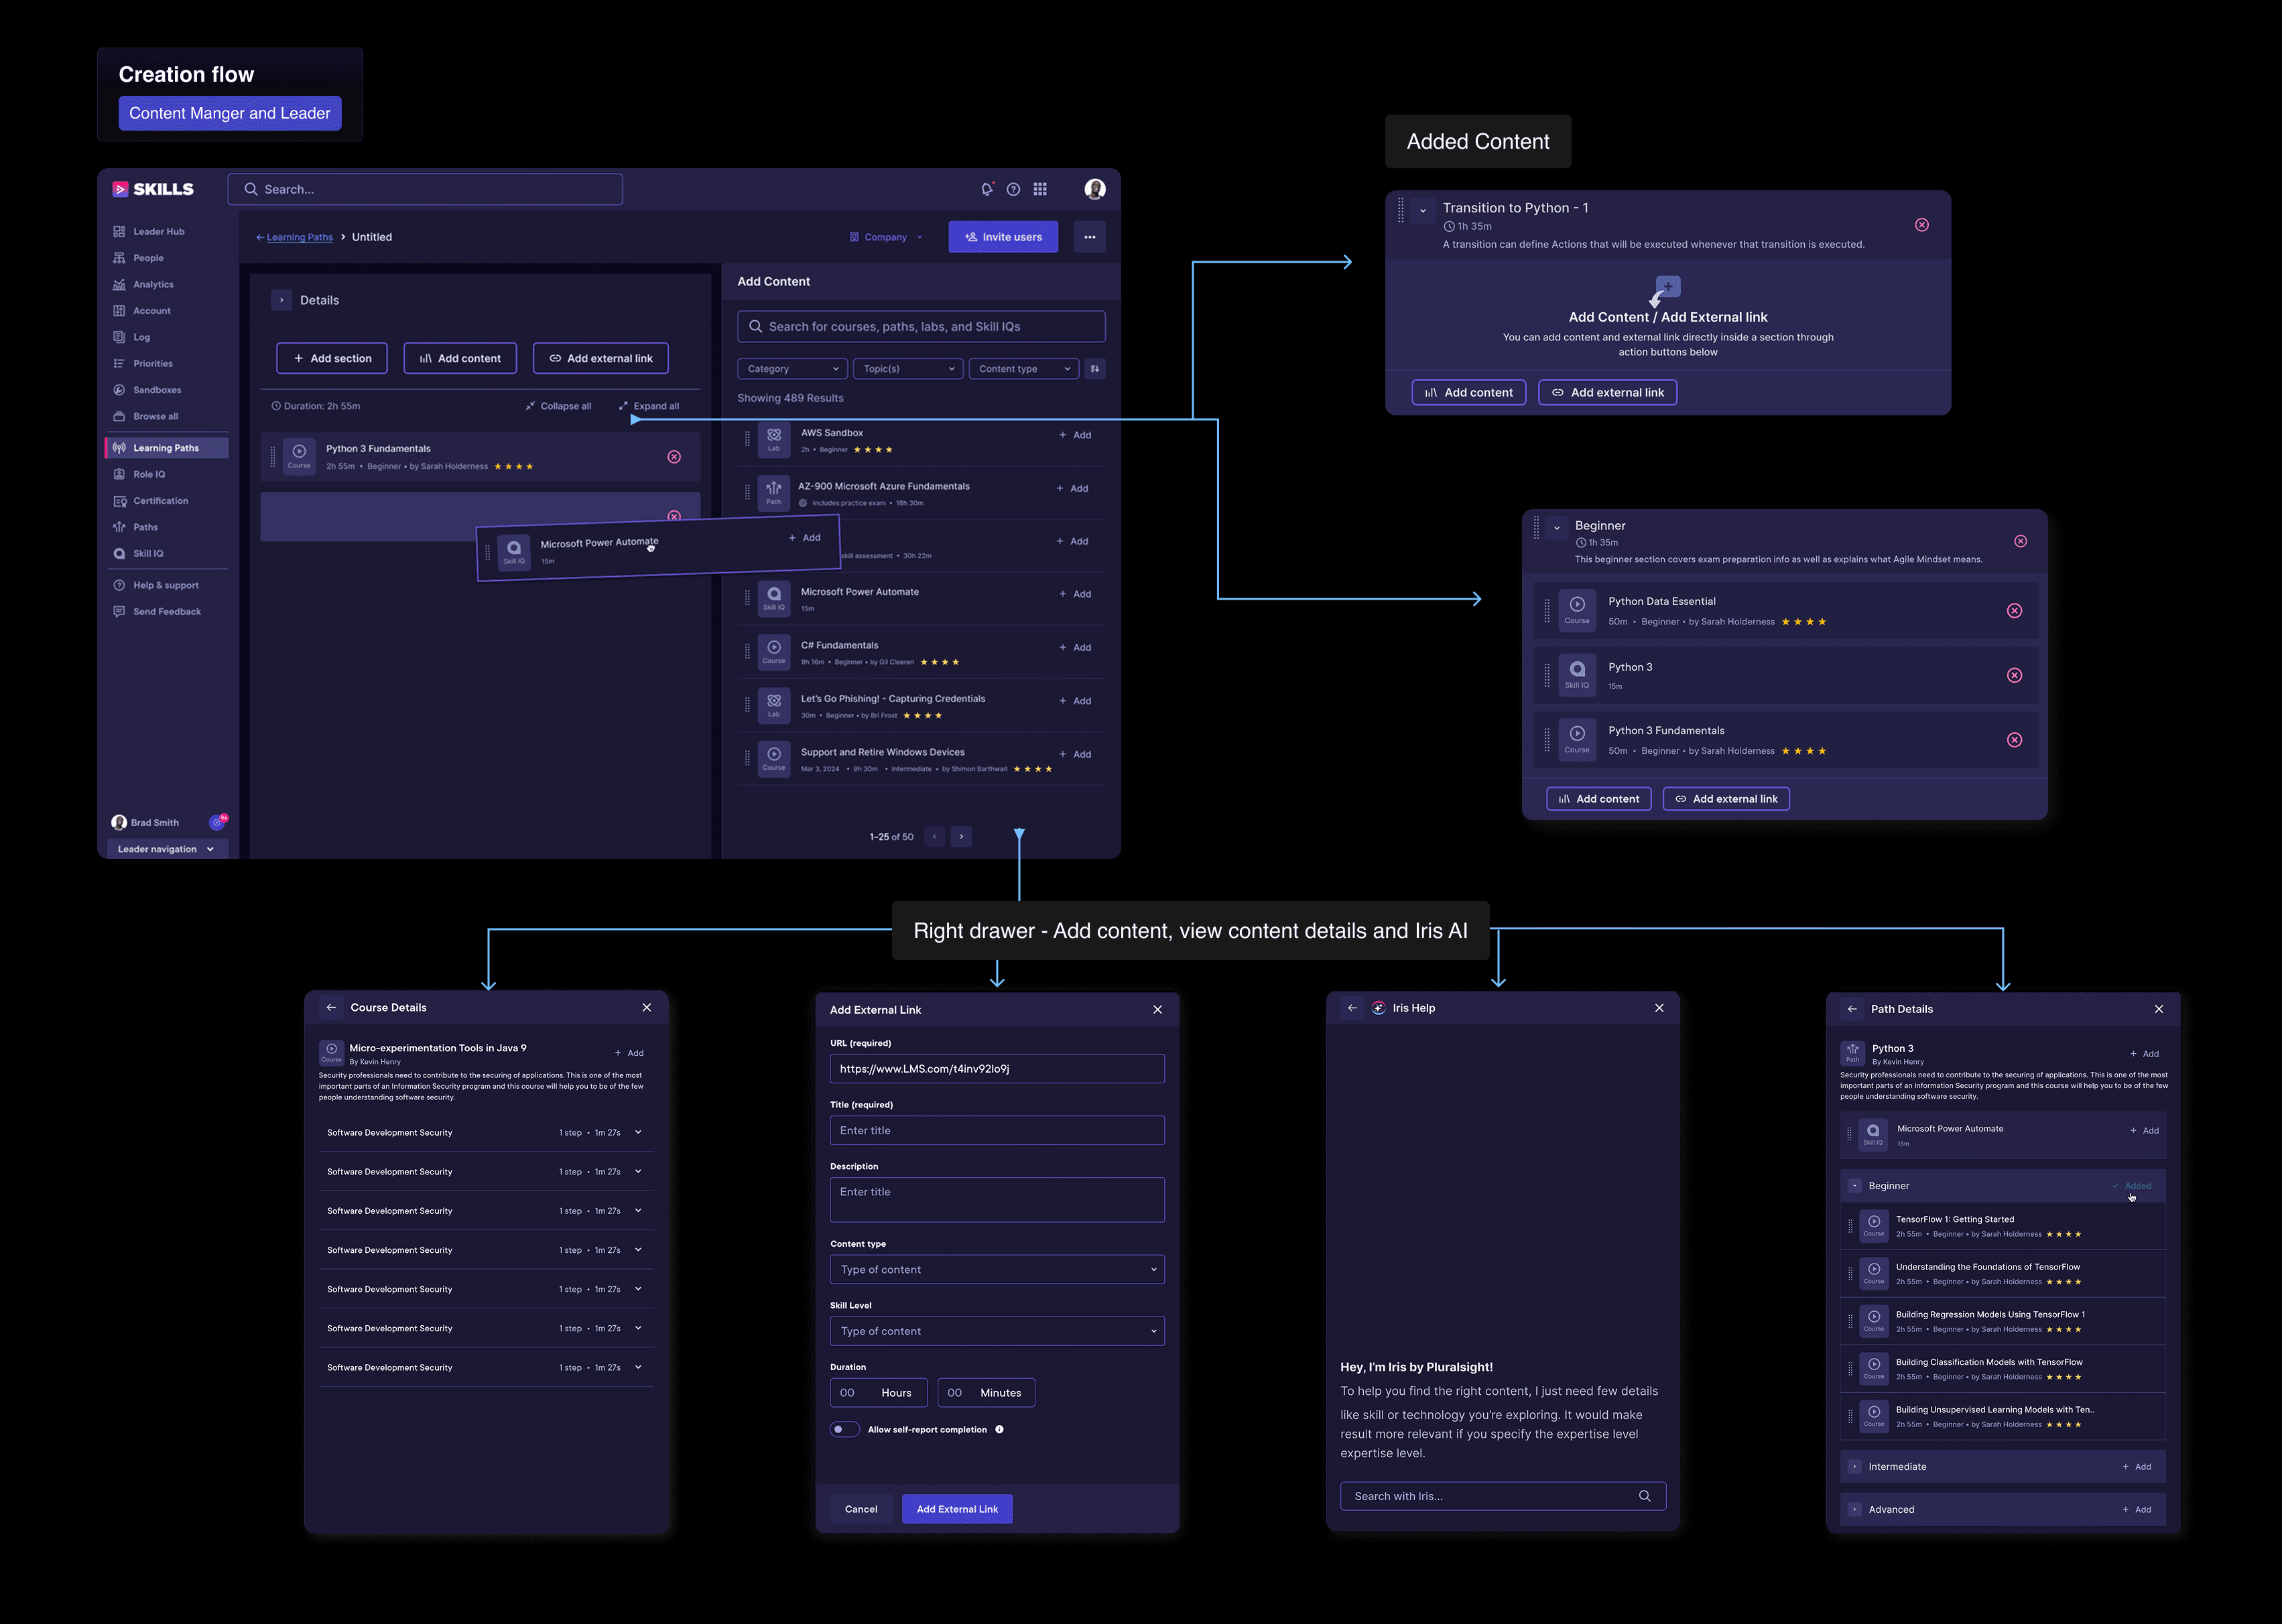Select Role IQ in the sidebar
The width and height of the screenshot is (2282, 1624).
149,475
